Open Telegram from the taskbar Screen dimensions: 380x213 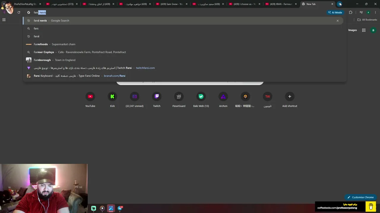point(120,208)
